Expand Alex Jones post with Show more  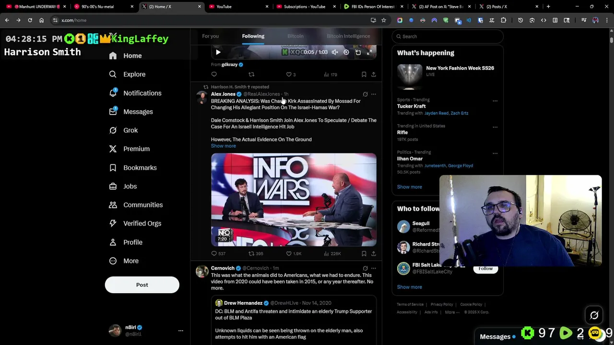224,146
